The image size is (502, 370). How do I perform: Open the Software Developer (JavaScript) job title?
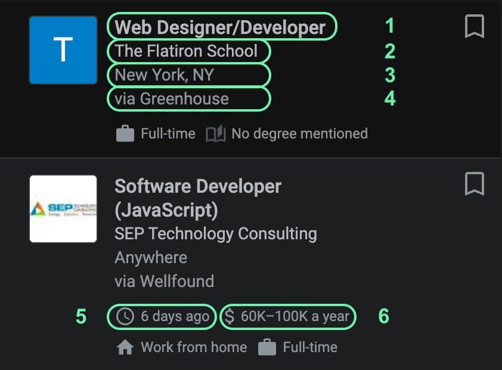click(197, 198)
